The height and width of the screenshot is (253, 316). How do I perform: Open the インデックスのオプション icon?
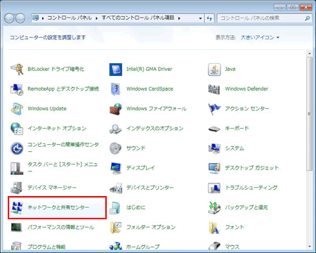pos(116,129)
